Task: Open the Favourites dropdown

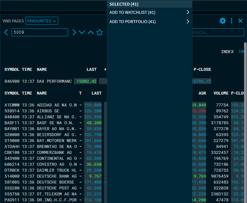Action: 42,21
